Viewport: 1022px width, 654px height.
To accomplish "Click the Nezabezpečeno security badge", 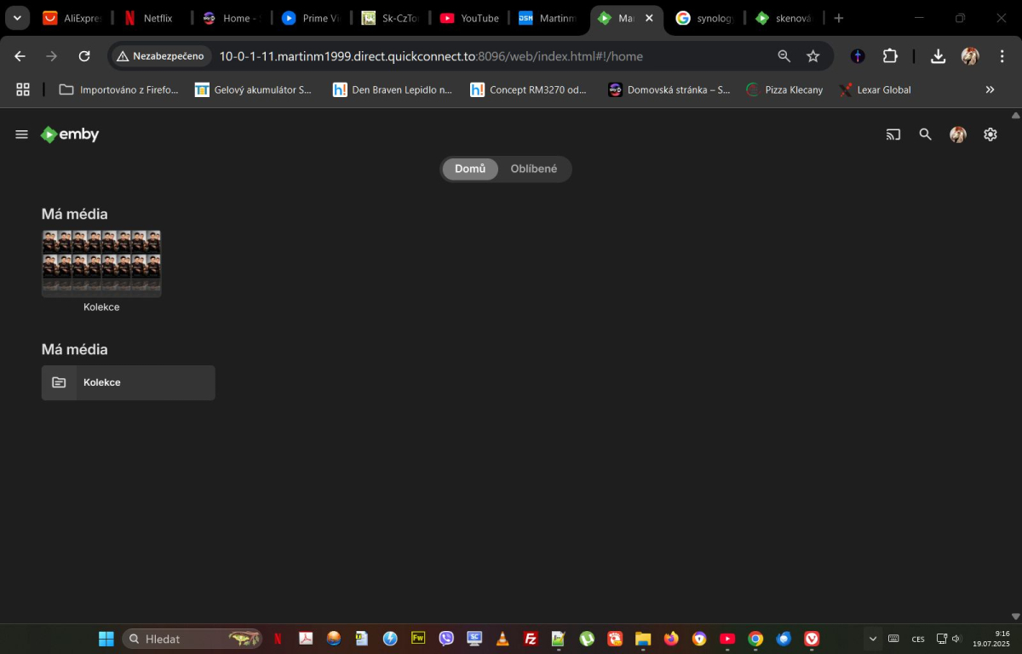I will 161,55.
